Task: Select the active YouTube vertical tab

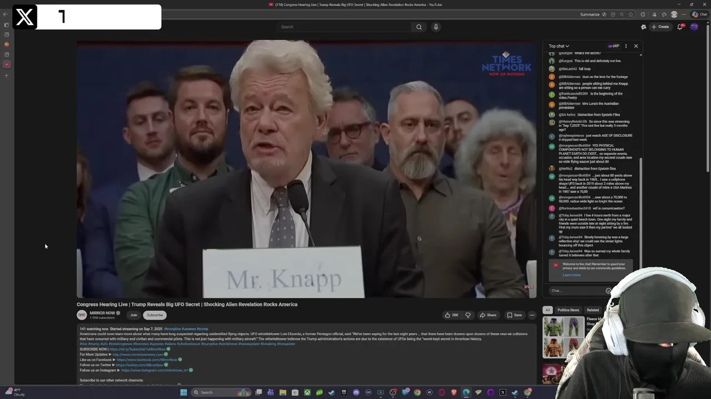Action: point(7,64)
